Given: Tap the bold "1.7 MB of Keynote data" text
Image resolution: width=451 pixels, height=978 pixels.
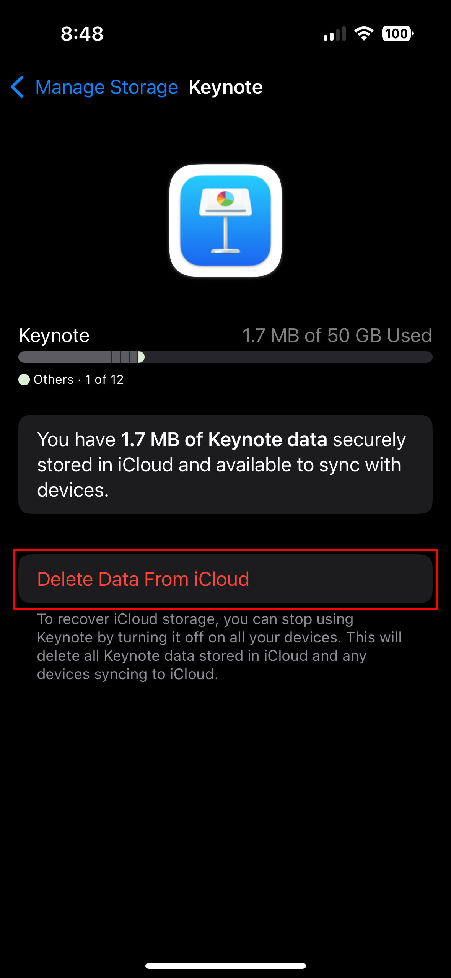Looking at the screenshot, I should (224, 439).
